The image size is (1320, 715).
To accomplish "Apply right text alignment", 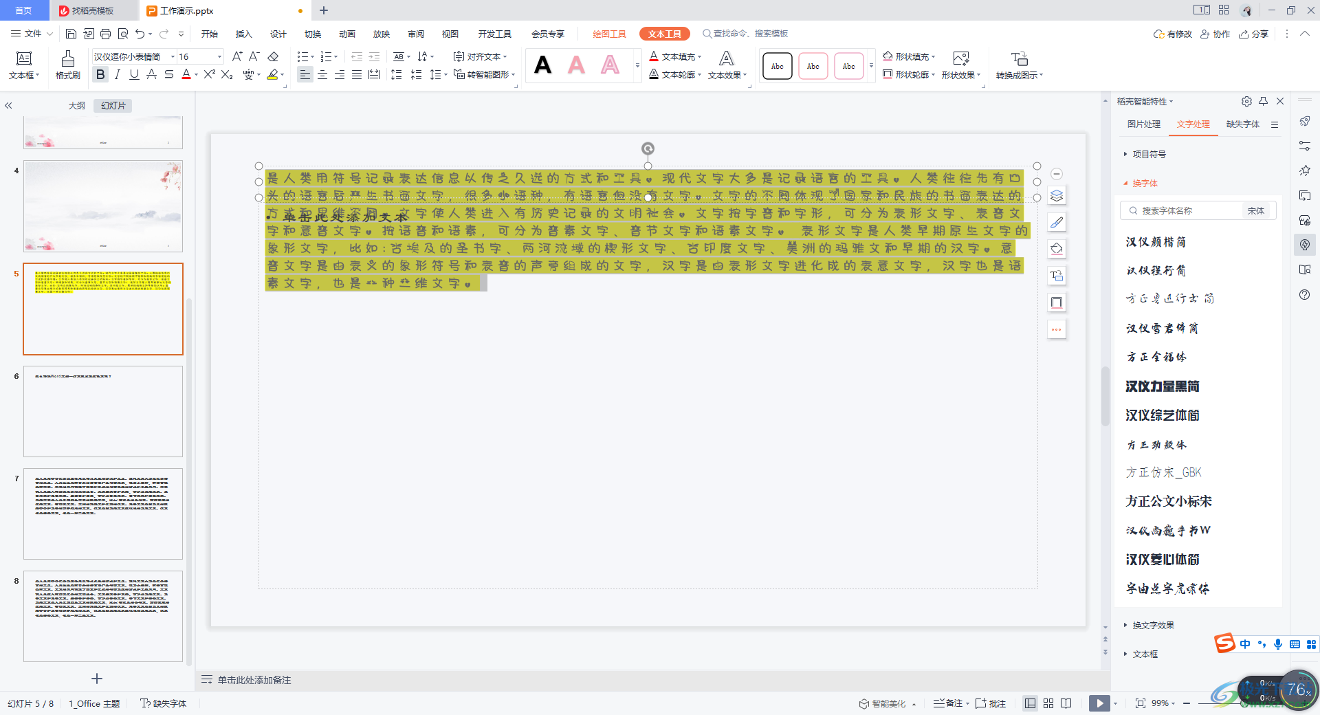I will (x=340, y=74).
